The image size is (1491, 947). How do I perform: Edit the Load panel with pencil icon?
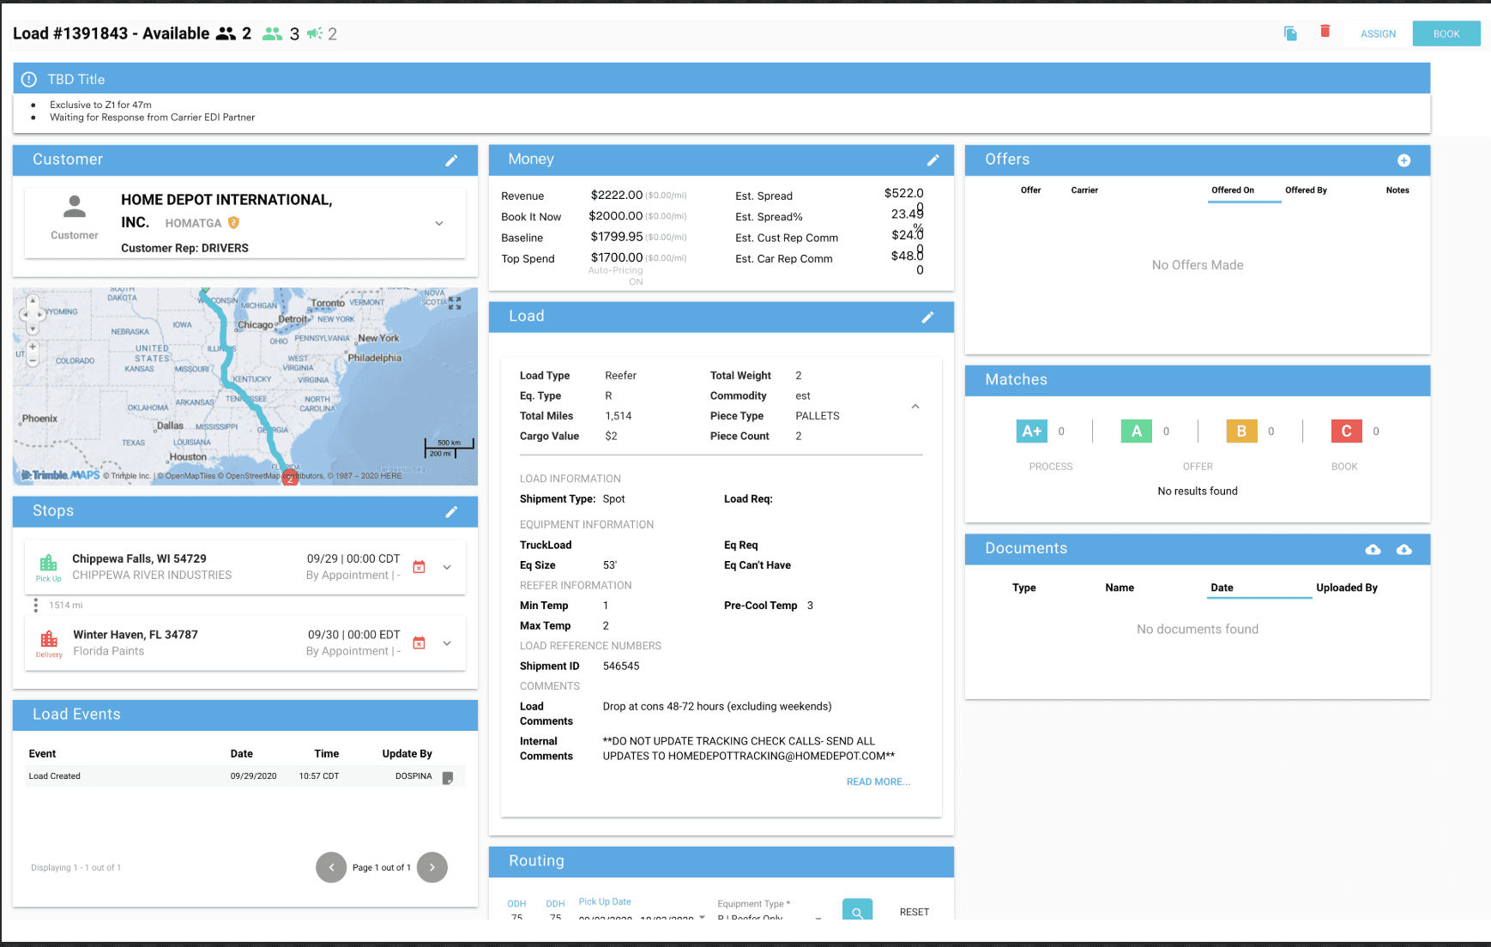pos(927,317)
